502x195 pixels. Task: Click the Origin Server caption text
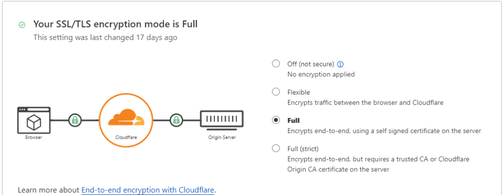pos(221,137)
